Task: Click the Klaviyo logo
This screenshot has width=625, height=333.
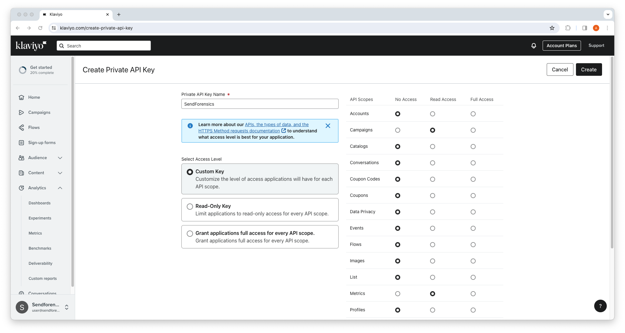Action: [x=31, y=46]
